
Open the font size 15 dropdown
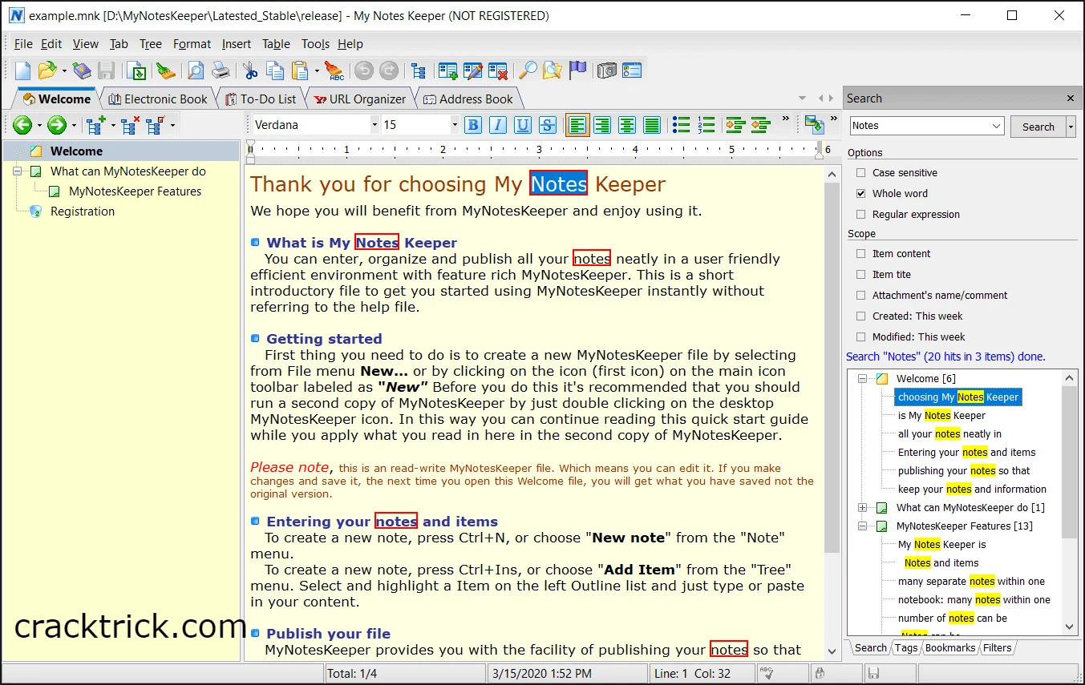(455, 125)
